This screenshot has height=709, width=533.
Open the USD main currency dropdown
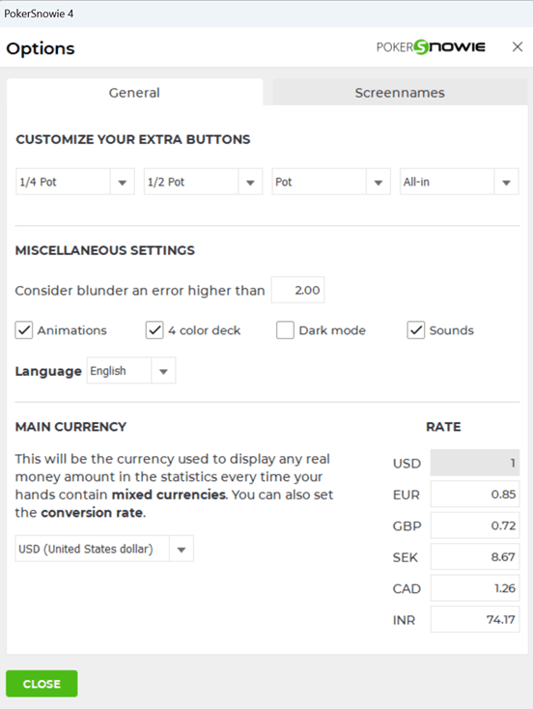click(x=104, y=549)
